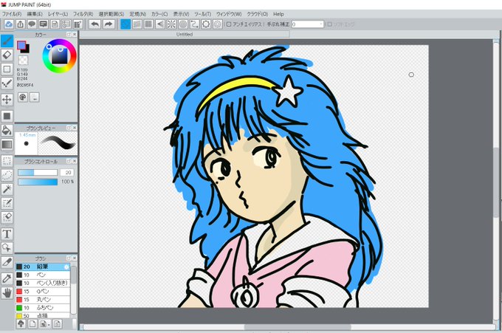Select the Magic Wand tool
This screenshot has width=502, height=333.
pyautogui.click(x=7, y=189)
